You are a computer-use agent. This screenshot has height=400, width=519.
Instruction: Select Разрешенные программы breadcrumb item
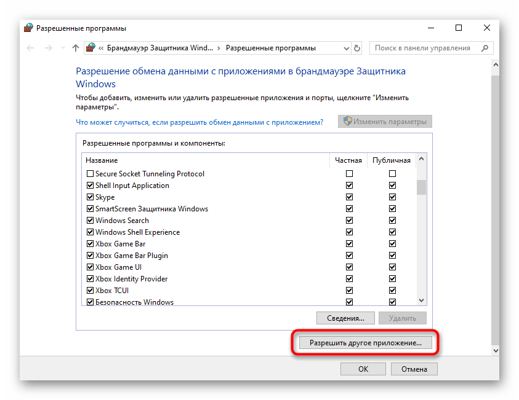[x=270, y=48]
